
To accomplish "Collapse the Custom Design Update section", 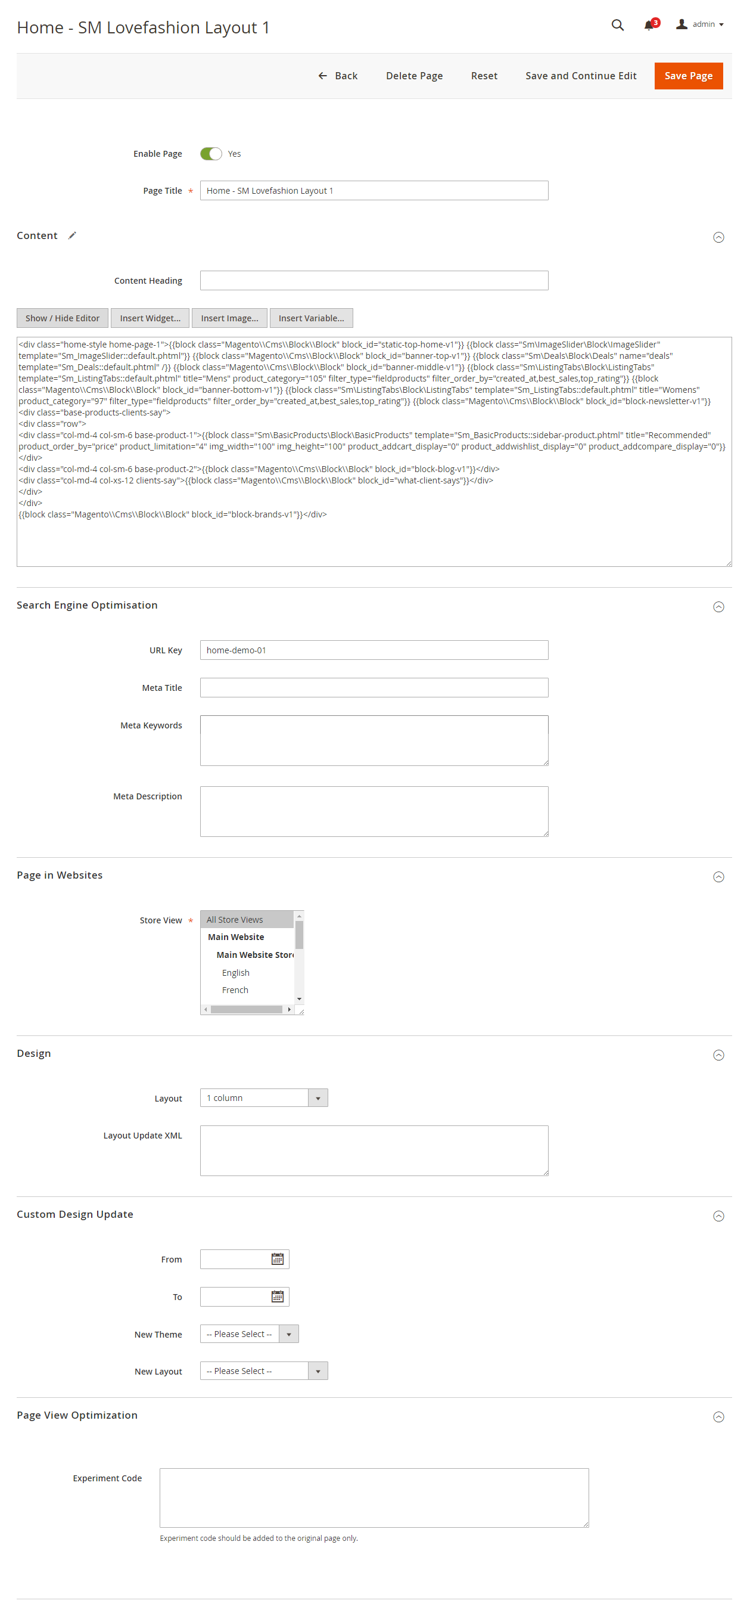I will tap(718, 1217).
